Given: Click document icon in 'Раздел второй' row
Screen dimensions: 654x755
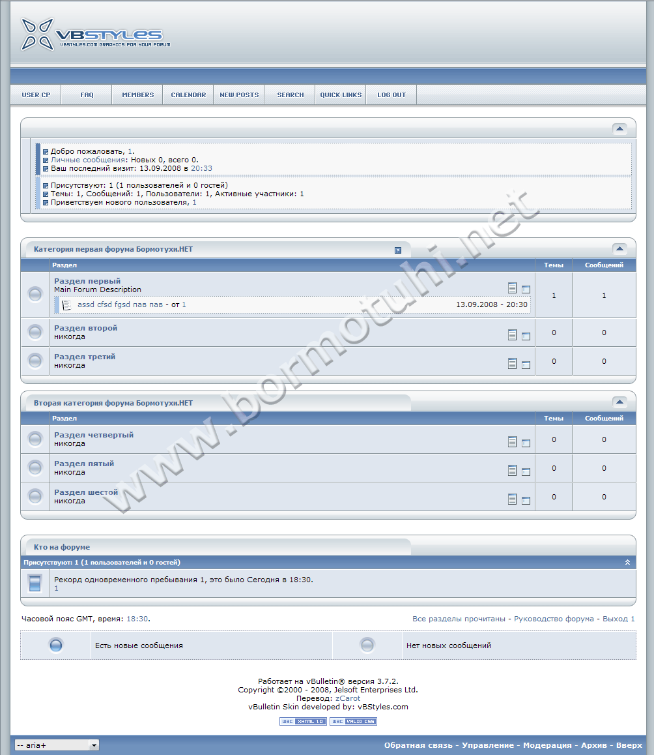Looking at the screenshot, I should [512, 334].
